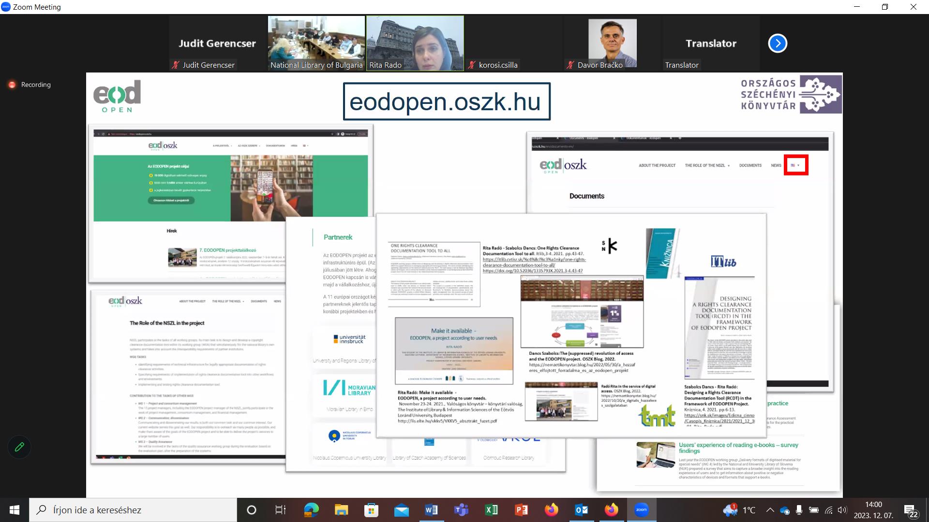929x522 pixels.
Task: Select the Translator participant tile
Action: 711,43
